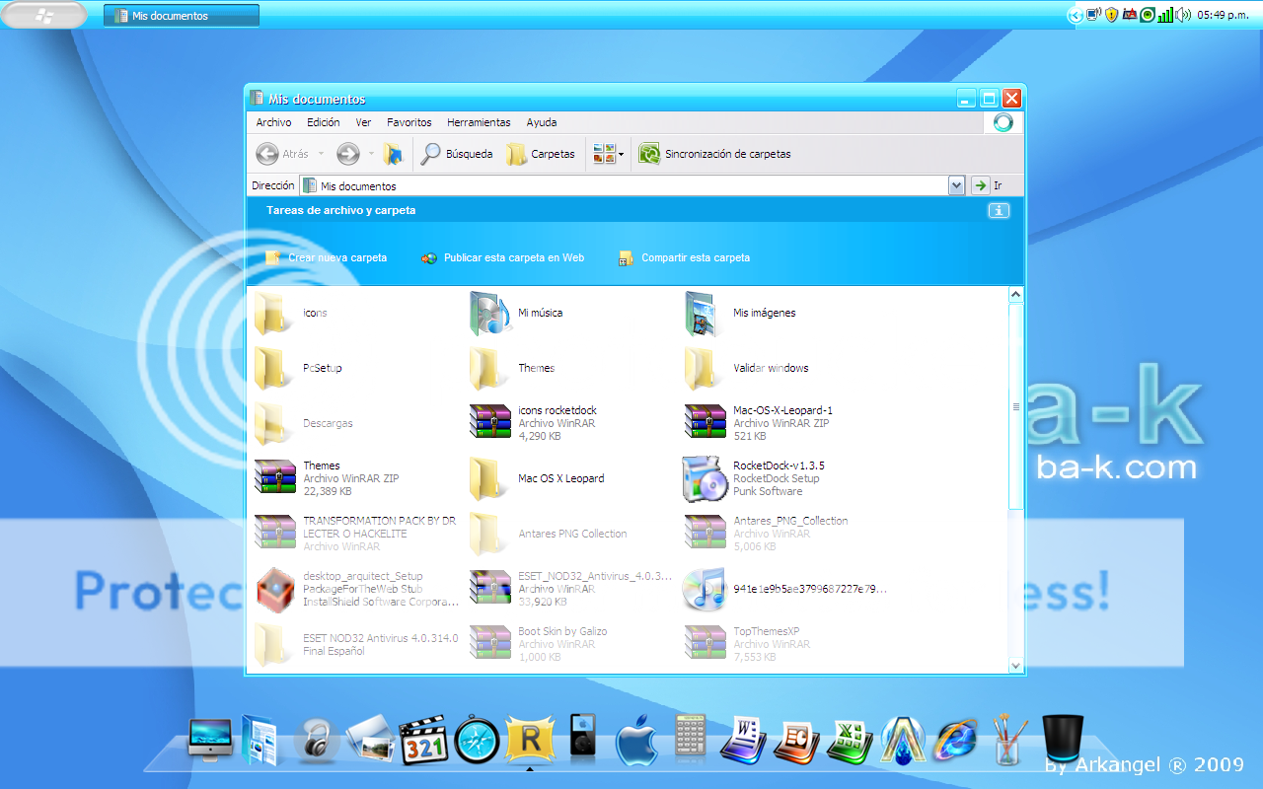Click the file list scrollbar down arrow
Image resolution: width=1263 pixels, height=789 pixels.
coord(1016,666)
